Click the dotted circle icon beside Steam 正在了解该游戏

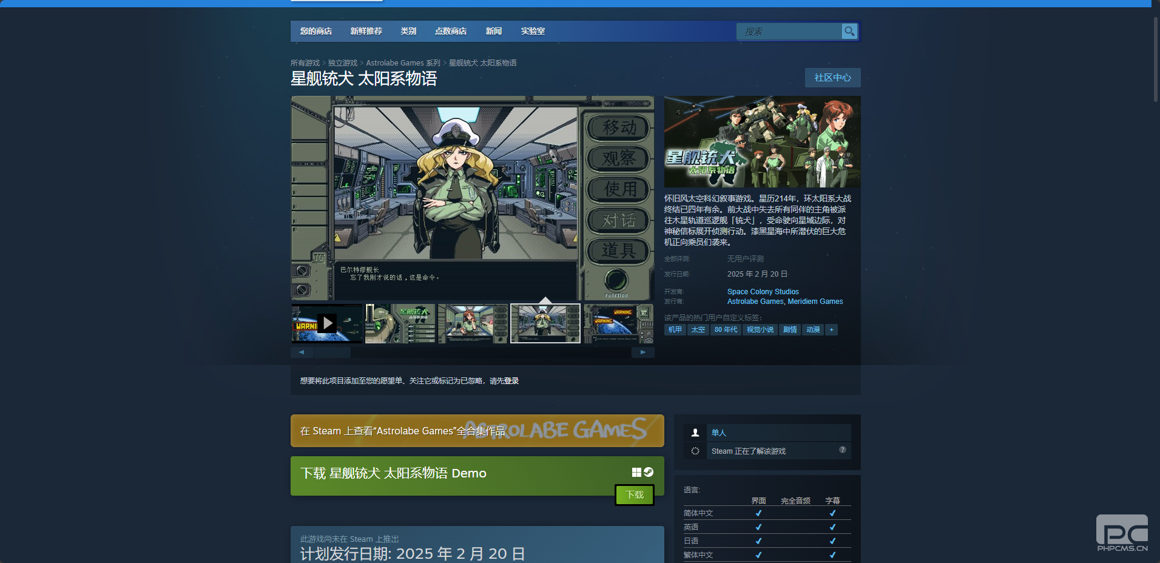695,451
